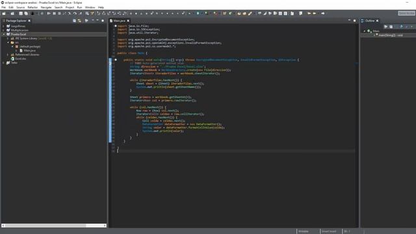Click the Quick Access search field
Screen dimensions: 416x234
point(406,13)
